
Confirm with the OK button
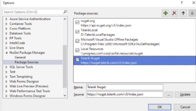tap(160, 107)
